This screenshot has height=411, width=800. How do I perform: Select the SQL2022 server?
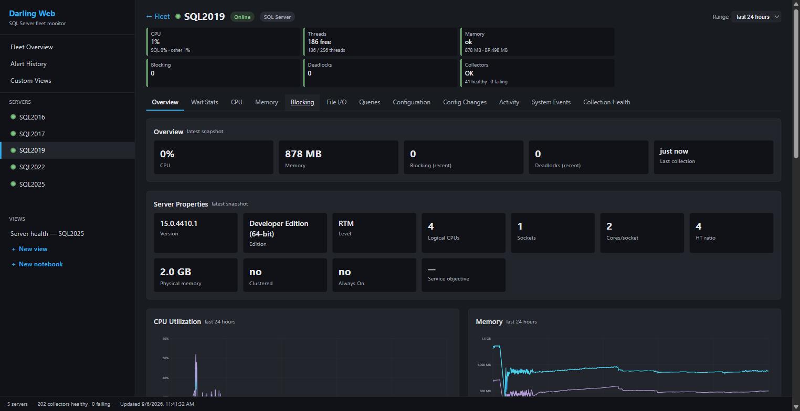(67, 167)
